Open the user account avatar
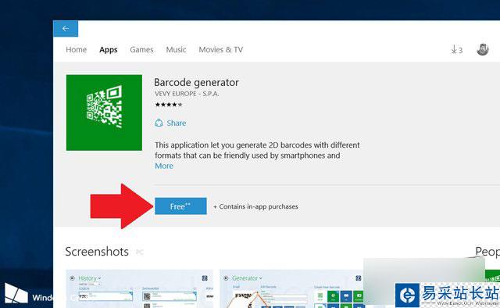 tap(483, 49)
